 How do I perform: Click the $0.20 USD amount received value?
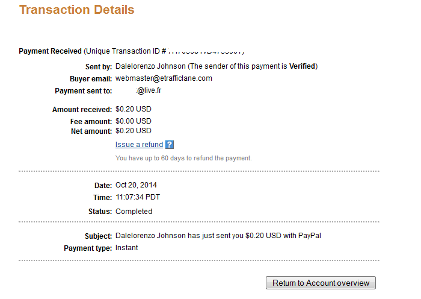tap(134, 109)
